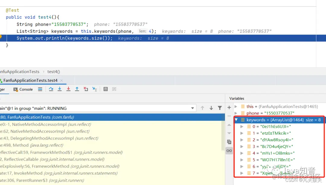
Task: Expand list element 0 "0eJ1hEs6U3I="
Action: click(x=241, y=126)
